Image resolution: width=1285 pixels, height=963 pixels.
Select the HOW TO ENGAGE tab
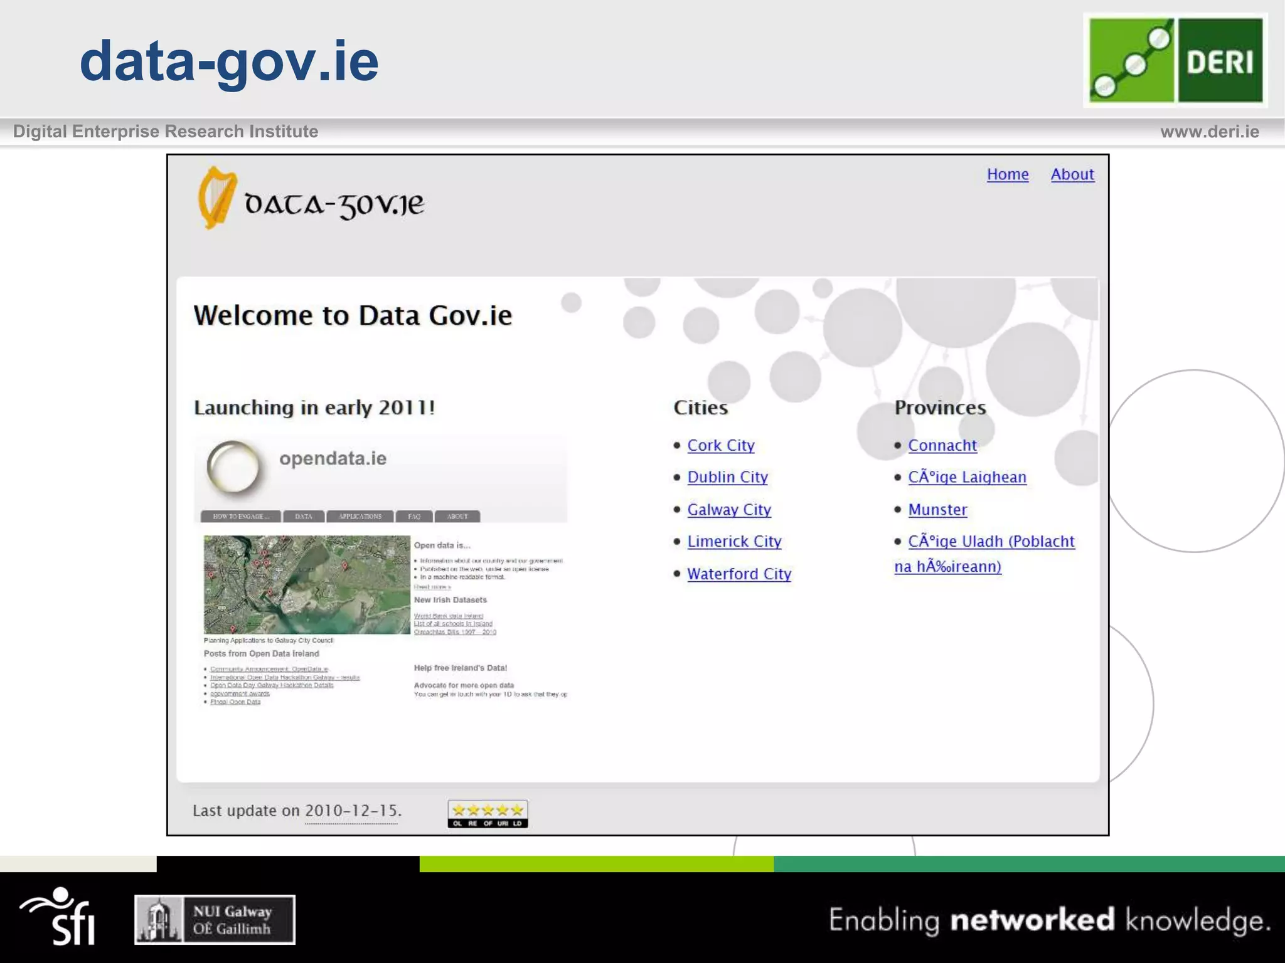click(240, 517)
